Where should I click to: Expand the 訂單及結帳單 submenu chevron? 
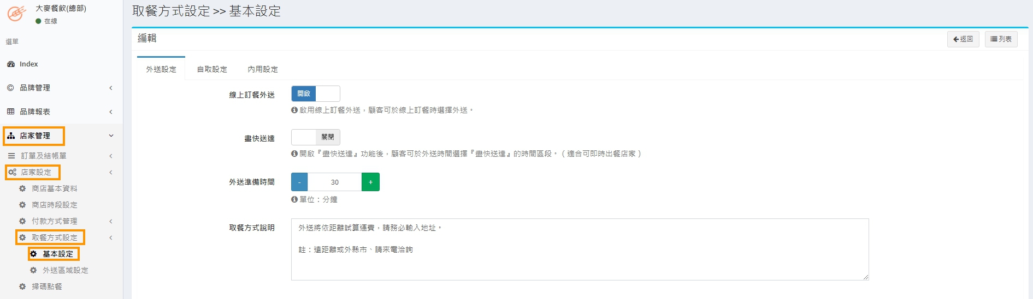point(111,156)
